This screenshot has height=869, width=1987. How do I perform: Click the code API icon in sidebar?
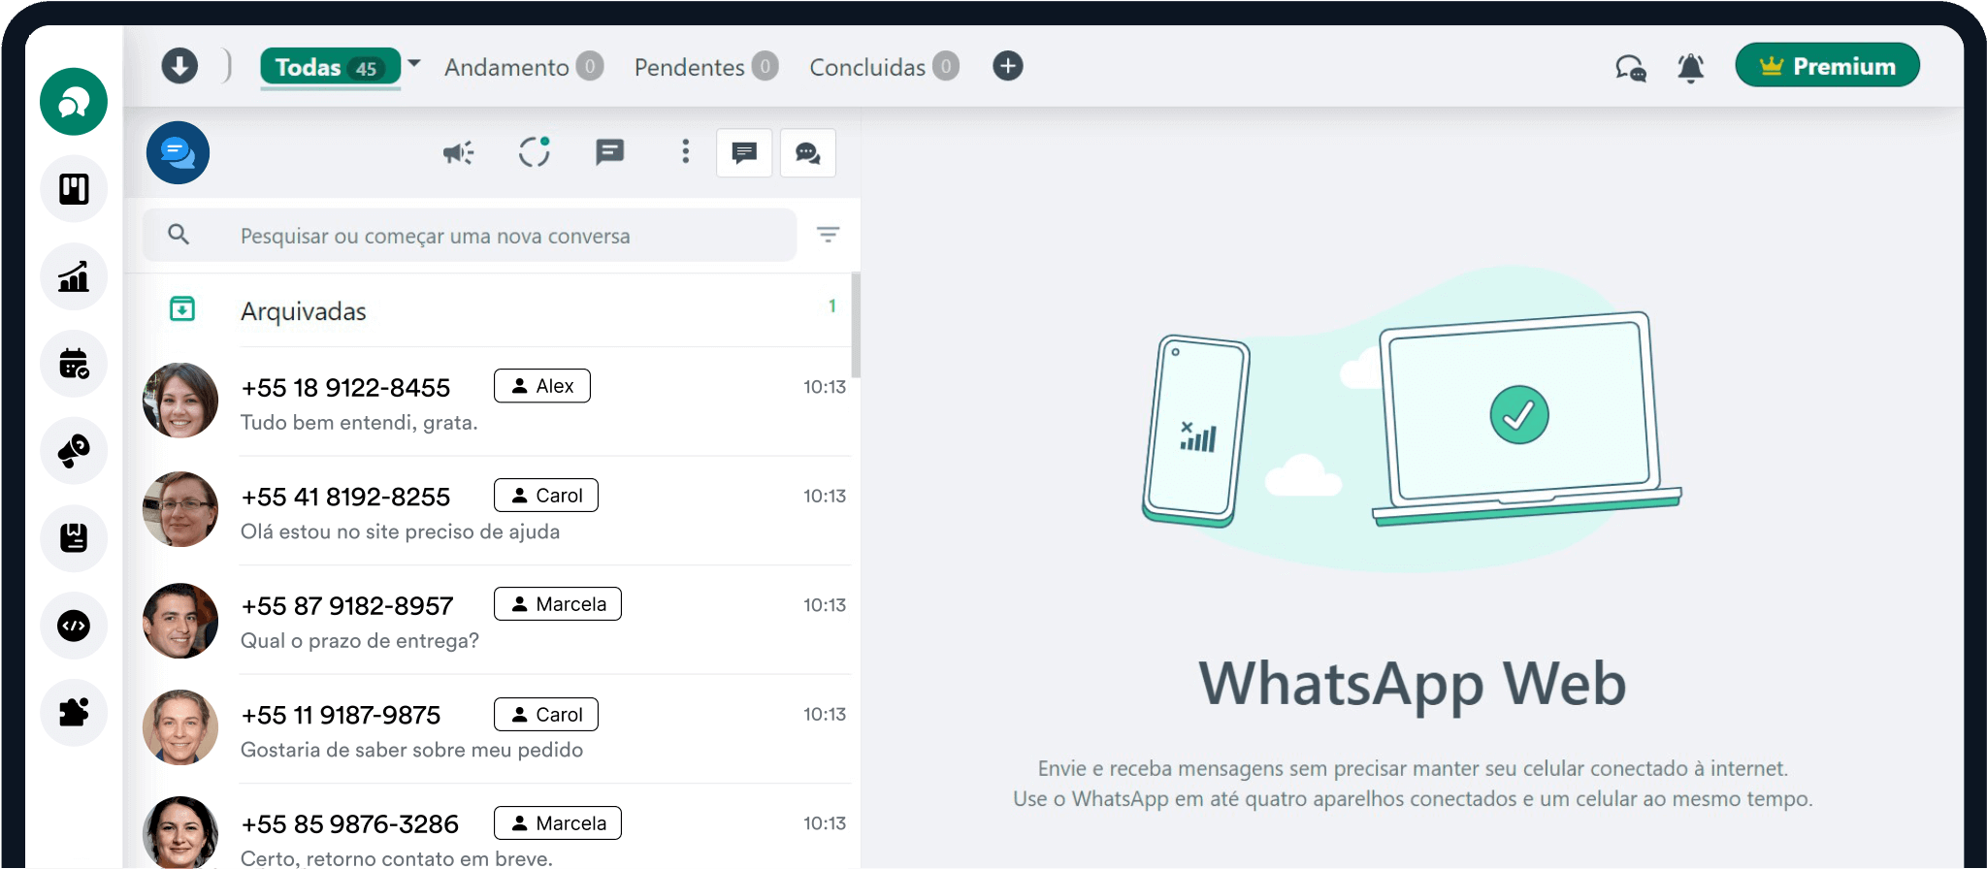point(74,626)
